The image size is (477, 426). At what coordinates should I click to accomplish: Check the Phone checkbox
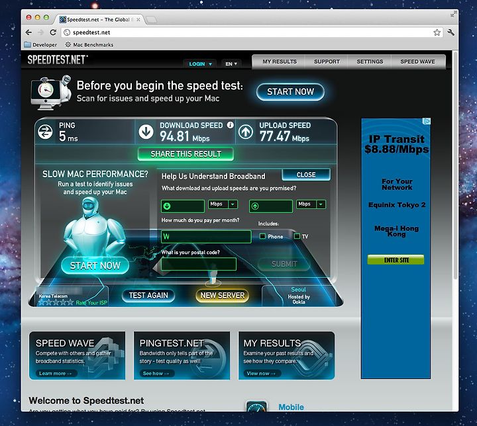(x=262, y=236)
